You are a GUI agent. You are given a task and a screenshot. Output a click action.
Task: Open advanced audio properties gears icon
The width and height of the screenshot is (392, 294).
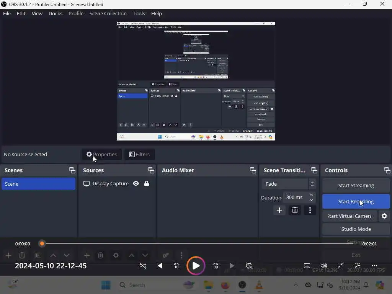pyautogui.click(x=166, y=255)
